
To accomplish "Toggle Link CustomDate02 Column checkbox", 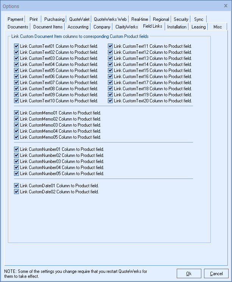I will point(16,192).
